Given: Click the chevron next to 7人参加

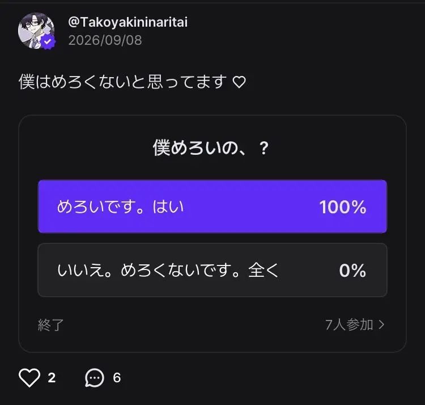Looking at the screenshot, I should (381, 324).
